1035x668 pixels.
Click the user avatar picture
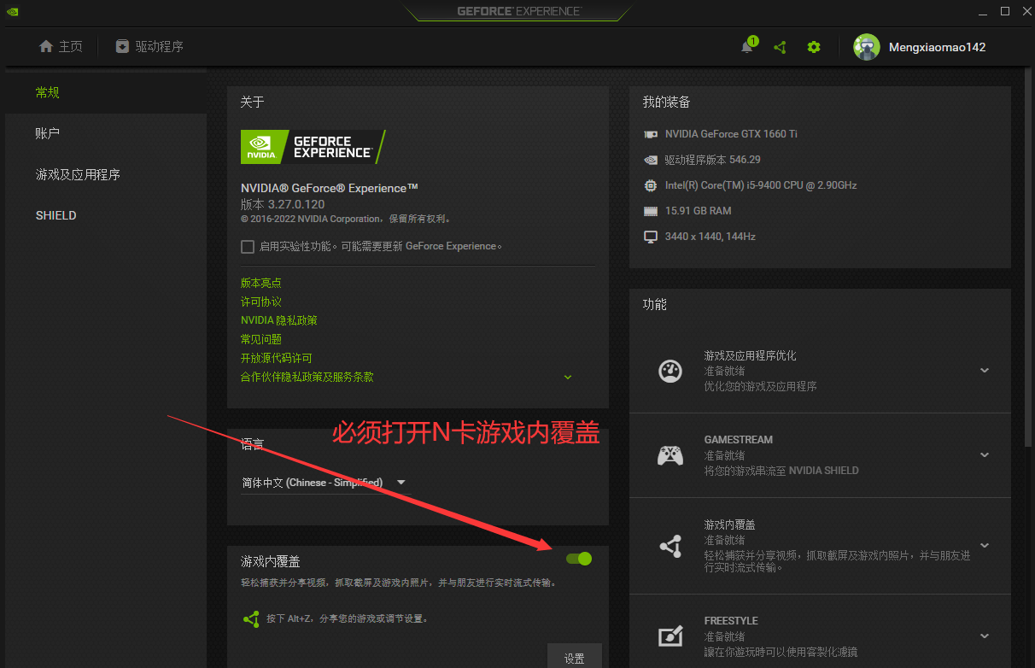[x=867, y=47]
